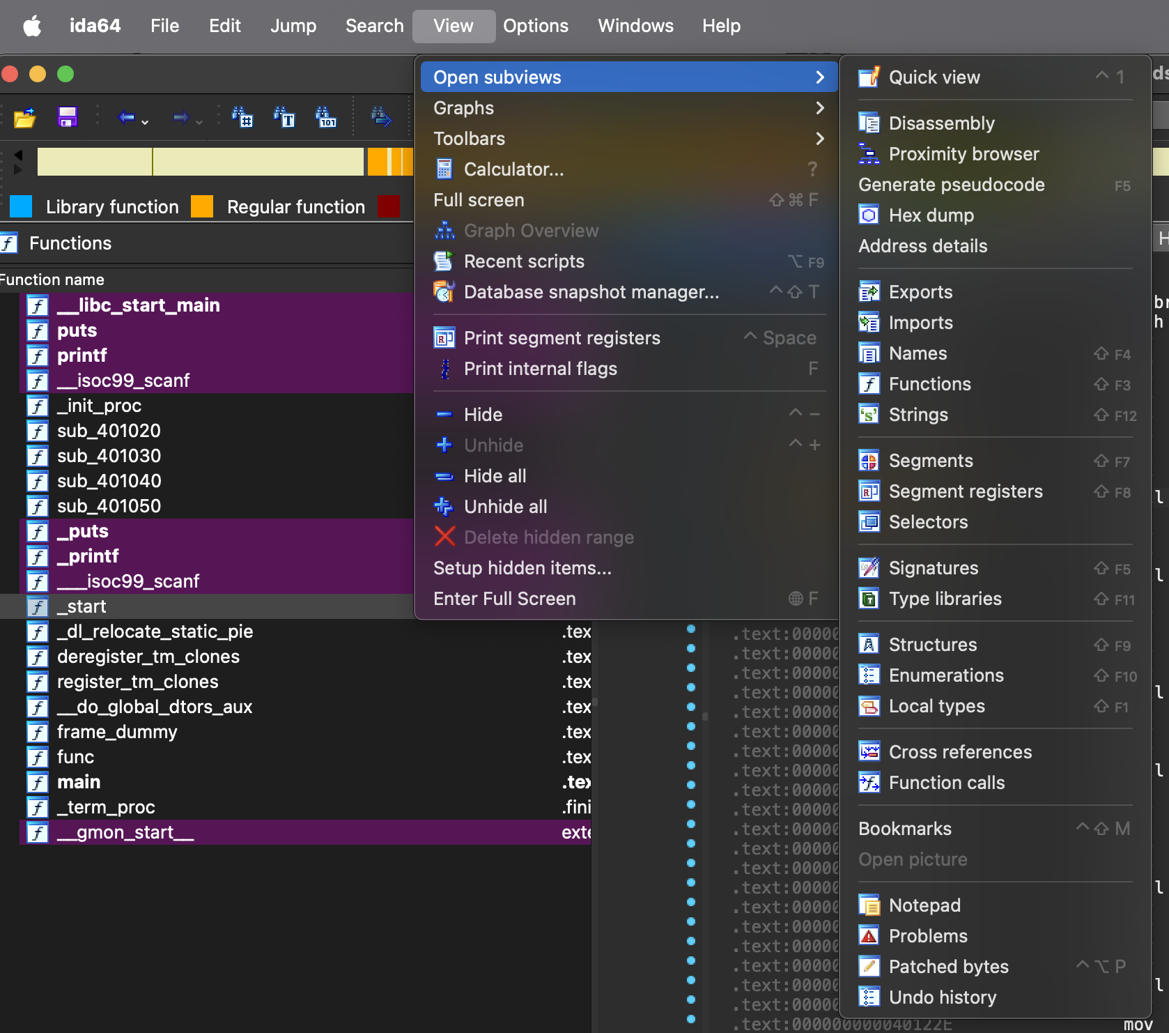This screenshot has height=1033, width=1169.
Task: Open Database snapshot manager
Action: [x=629, y=292]
